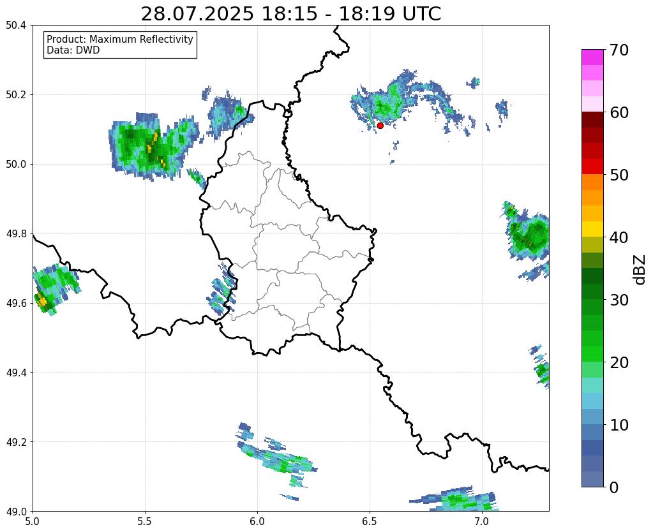
Task: Click the 5.5 longitude tick label
Action: tap(145, 521)
